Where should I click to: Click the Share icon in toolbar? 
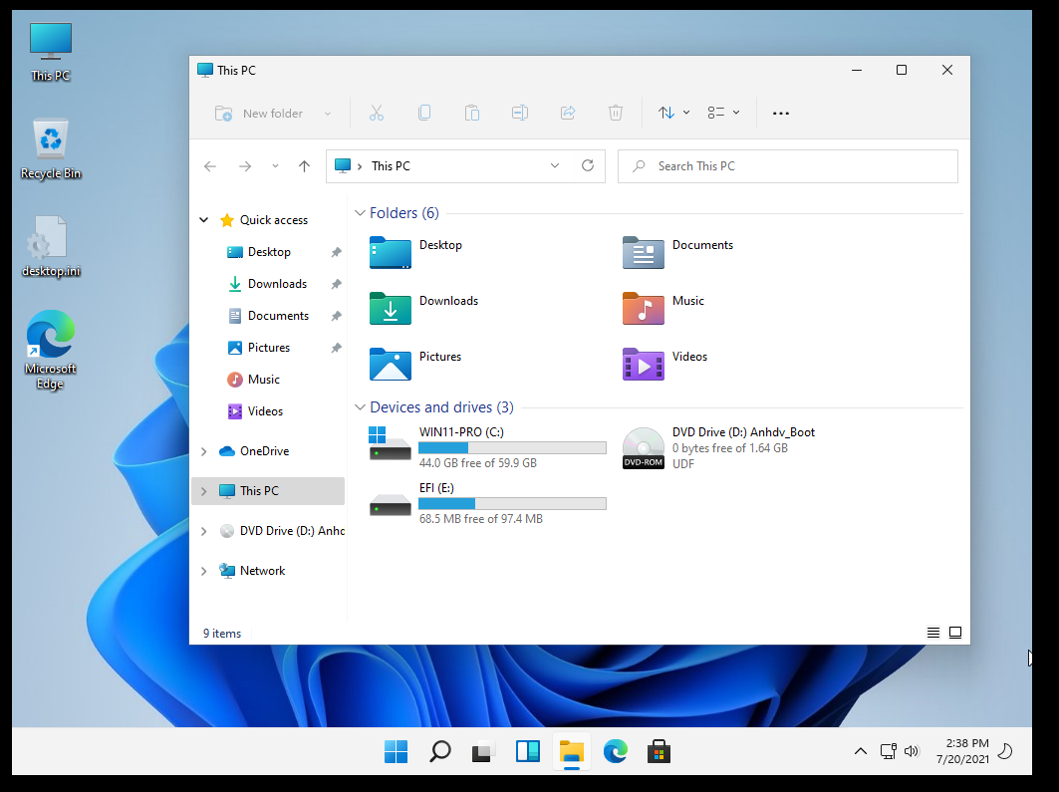tap(568, 113)
